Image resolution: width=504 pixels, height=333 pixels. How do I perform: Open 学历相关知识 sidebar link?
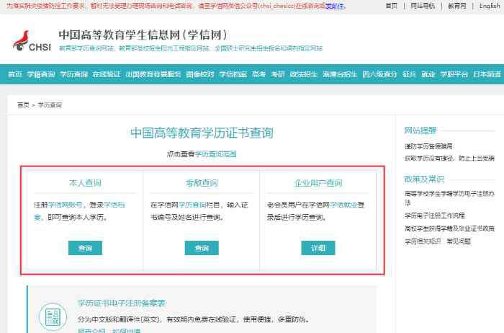click(x=423, y=241)
